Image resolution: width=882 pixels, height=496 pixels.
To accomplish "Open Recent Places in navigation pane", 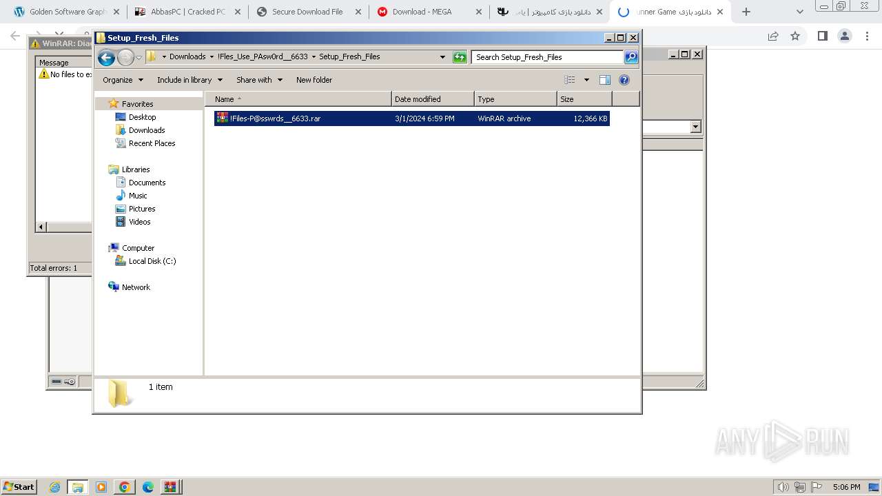I will pyautogui.click(x=152, y=143).
